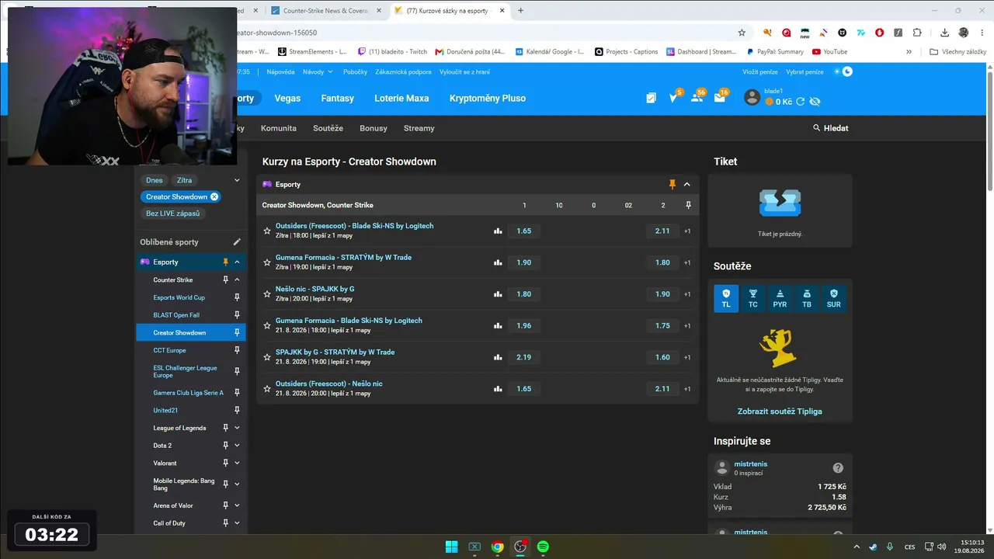
Task: Open the Streamy submenu item
Action: coord(419,128)
